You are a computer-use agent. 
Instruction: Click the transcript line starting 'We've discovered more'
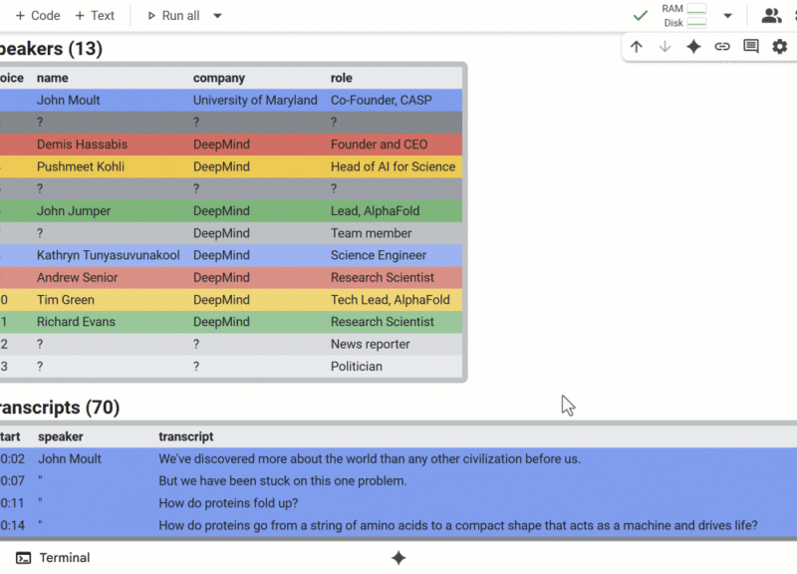point(370,459)
